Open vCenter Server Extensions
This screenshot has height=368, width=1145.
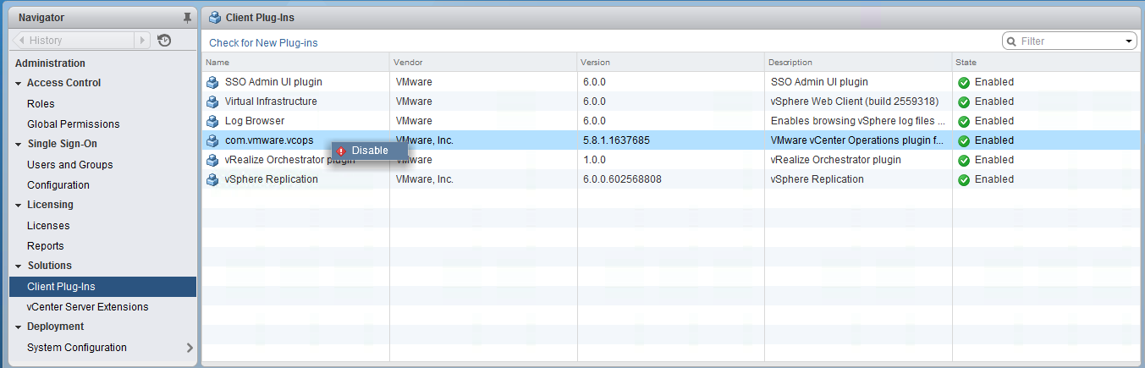click(x=87, y=307)
